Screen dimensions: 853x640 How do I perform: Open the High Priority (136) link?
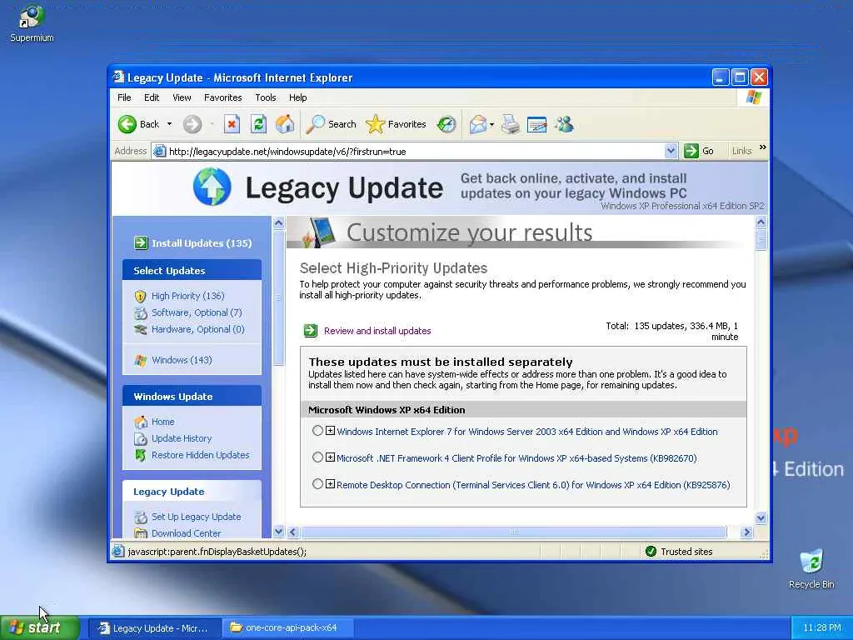click(188, 296)
